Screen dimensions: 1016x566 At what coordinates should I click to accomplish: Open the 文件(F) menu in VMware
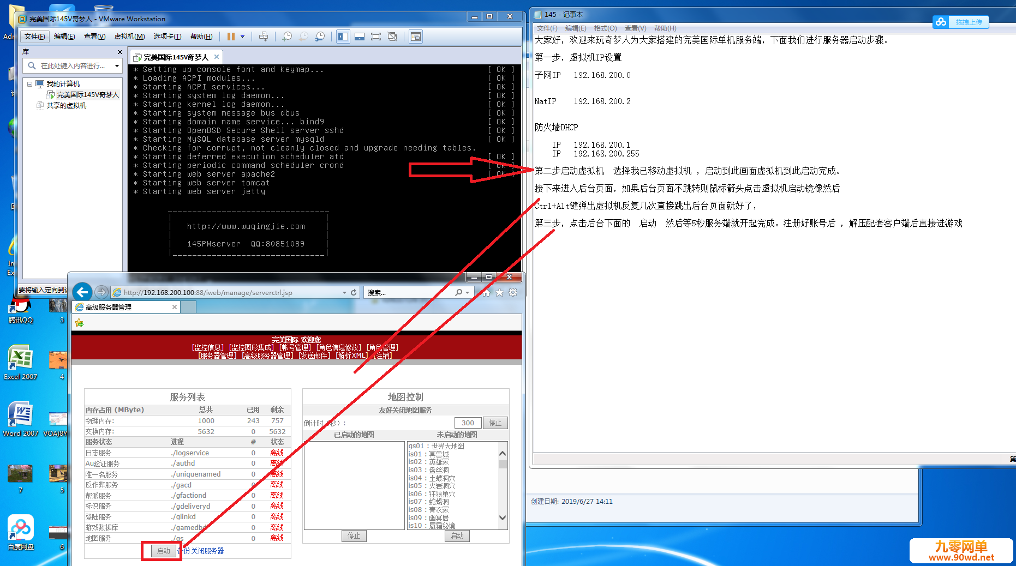coord(35,37)
